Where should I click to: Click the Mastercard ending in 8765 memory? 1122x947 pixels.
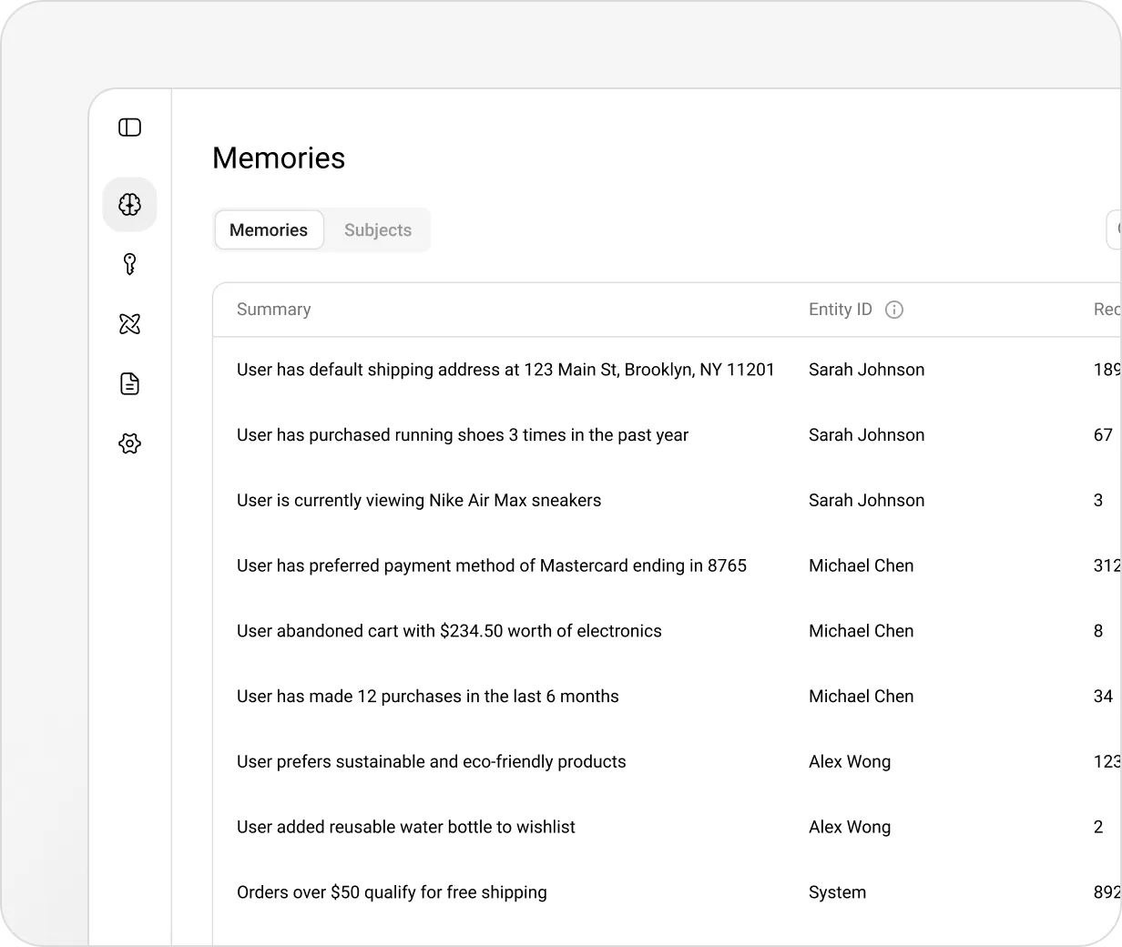click(491, 566)
